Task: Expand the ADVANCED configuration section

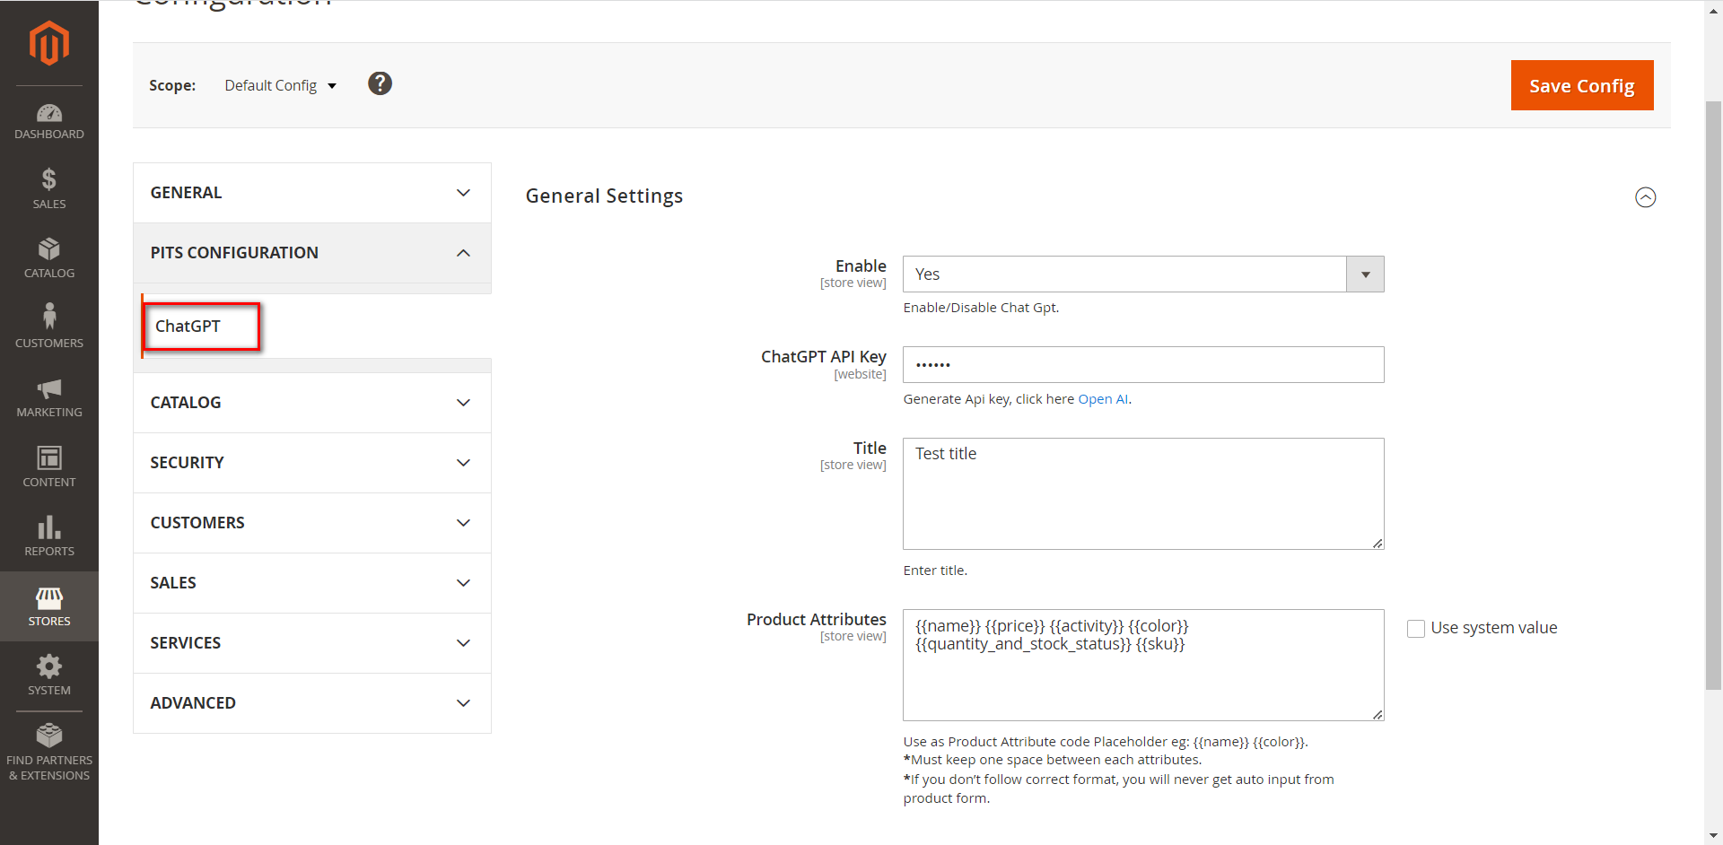Action: (311, 703)
